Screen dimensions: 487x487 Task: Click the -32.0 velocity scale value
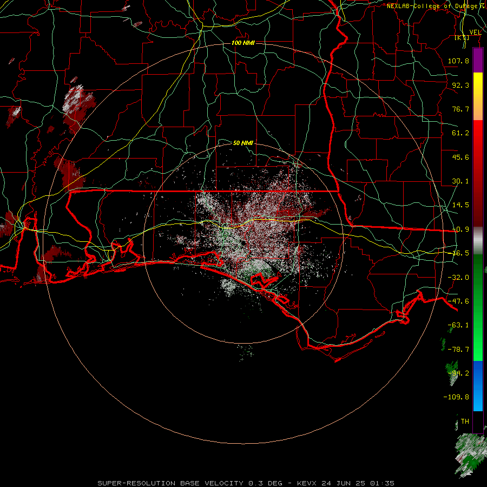458,278
